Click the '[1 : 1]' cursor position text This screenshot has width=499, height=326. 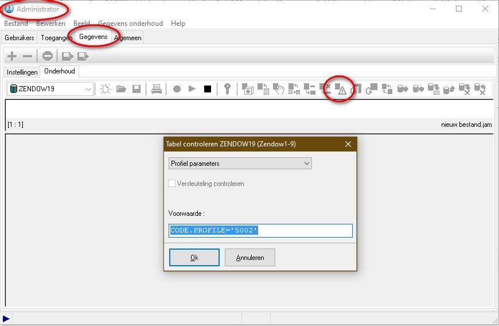15,125
